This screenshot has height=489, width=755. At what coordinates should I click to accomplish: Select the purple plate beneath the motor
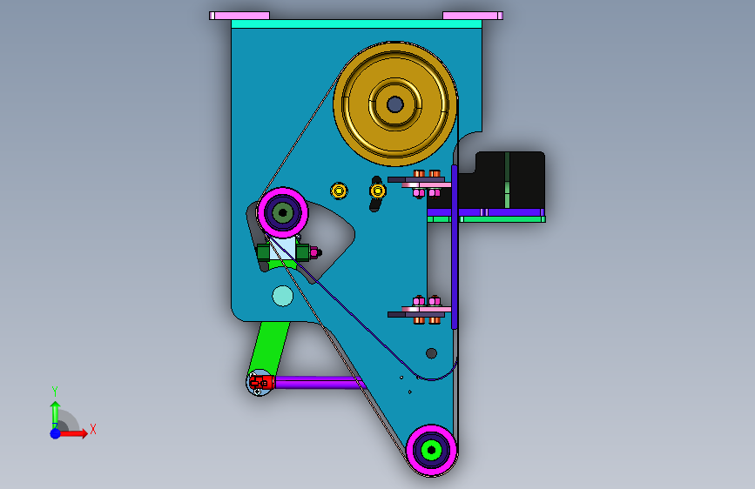click(486, 212)
